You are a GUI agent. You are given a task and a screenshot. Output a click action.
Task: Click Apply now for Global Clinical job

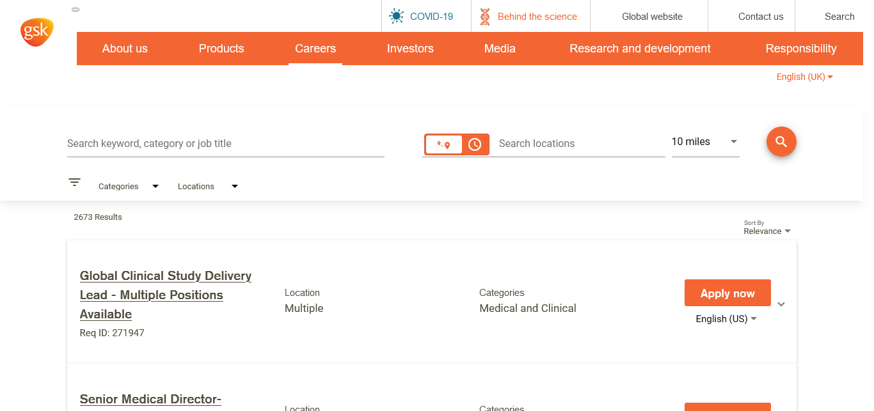click(x=727, y=293)
